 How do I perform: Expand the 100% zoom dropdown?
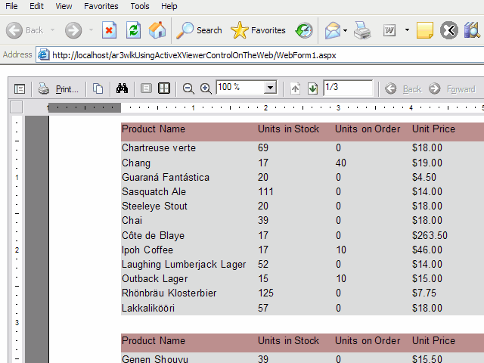click(x=270, y=88)
